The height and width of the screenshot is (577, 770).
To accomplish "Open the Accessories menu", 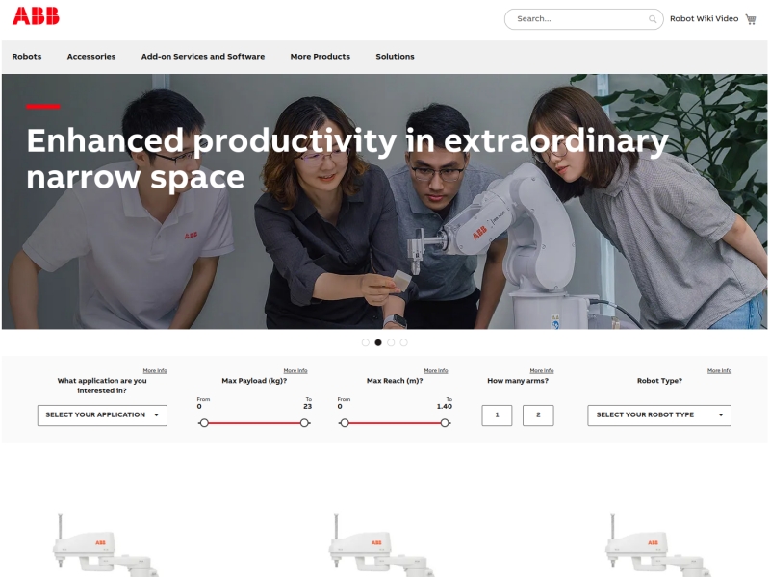I will click(91, 57).
